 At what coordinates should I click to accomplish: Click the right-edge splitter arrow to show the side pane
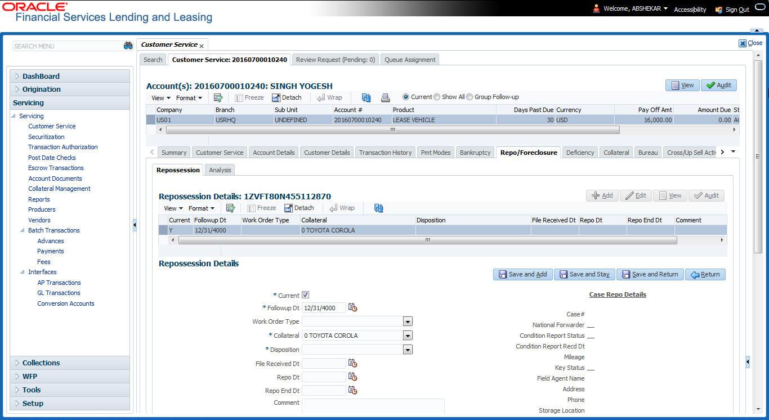748,362
